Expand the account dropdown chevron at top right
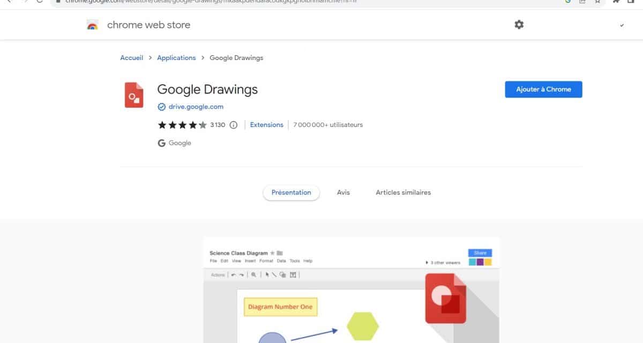This screenshot has height=343, width=643. click(x=622, y=25)
